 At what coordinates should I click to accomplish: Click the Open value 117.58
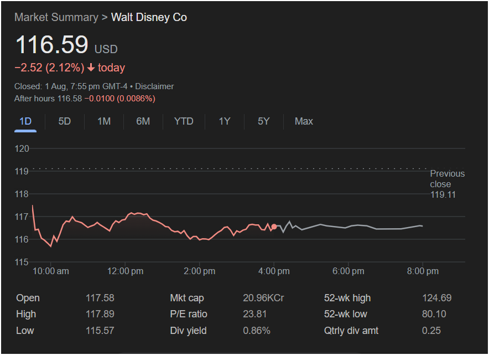100,298
